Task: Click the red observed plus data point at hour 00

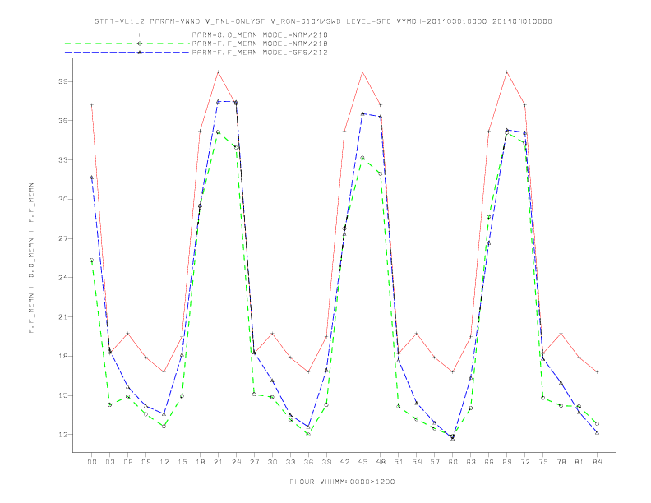Action: pyautogui.click(x=92, y=105)
